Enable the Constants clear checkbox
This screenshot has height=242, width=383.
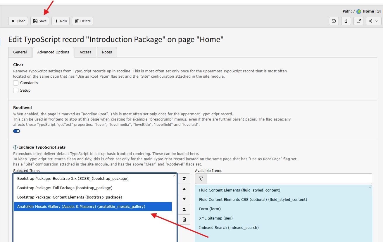point(16,83)
